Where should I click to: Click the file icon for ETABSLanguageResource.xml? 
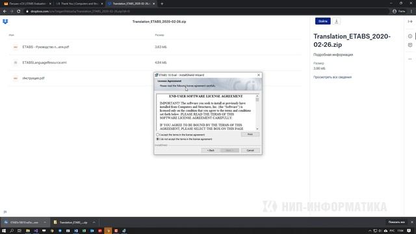pyautogui.click(x=16, y=62)
